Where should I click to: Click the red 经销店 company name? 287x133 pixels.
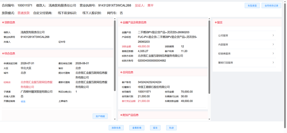(37, 84)
